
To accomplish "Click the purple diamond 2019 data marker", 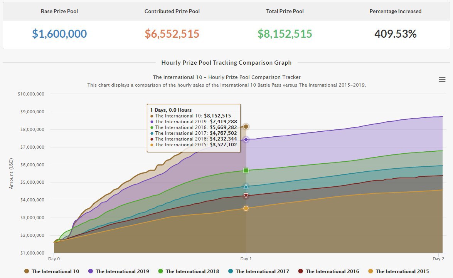I will click(x=246, y=139).
